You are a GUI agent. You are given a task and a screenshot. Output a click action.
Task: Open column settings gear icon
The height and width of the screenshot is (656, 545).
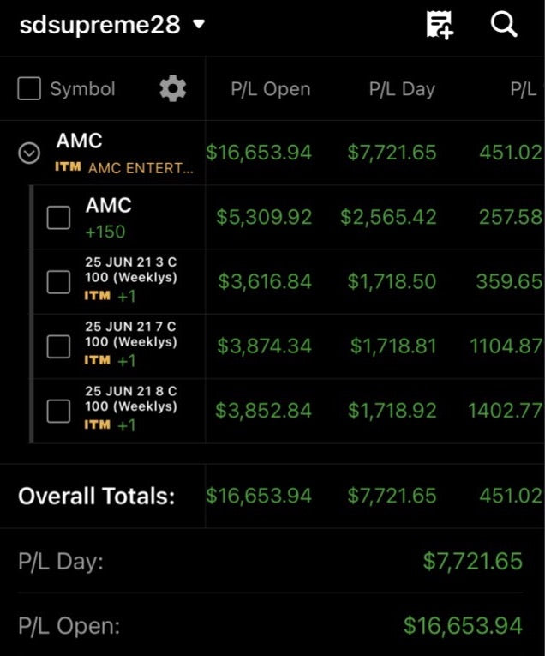pyautogui.click(x=172, y=88)
